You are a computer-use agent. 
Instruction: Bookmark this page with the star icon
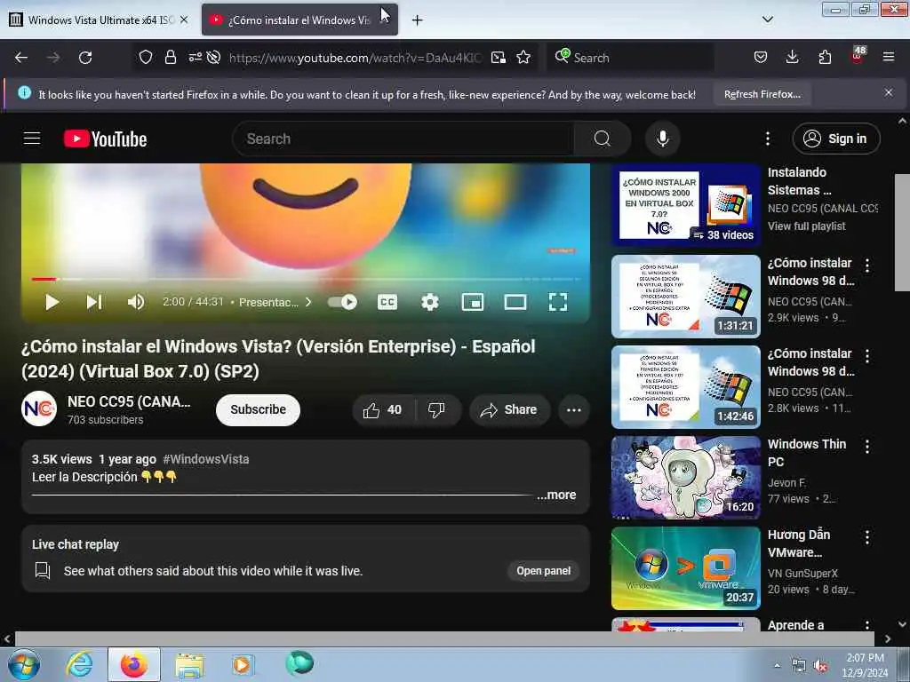(523, 58)
